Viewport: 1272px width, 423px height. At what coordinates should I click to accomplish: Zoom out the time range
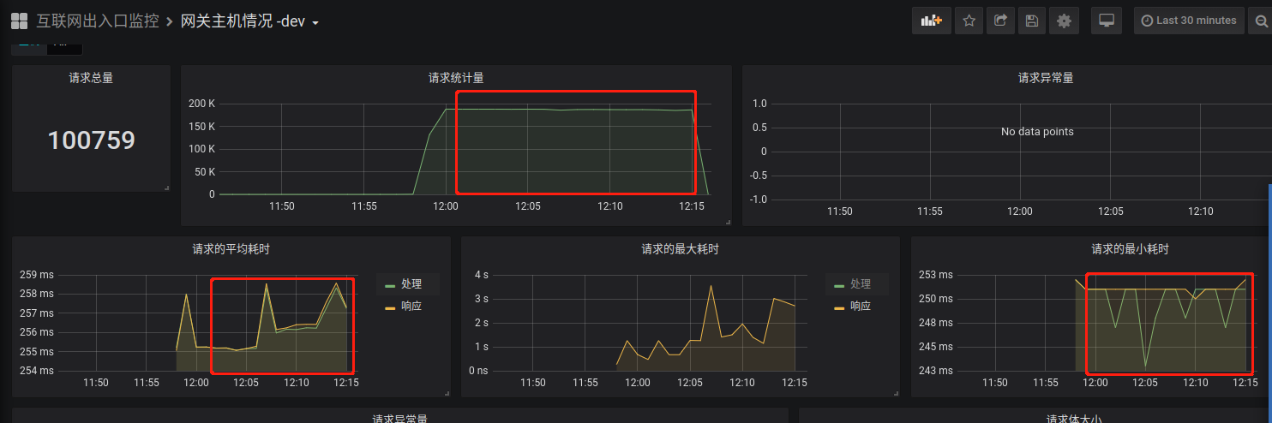tap(1261, 21)
